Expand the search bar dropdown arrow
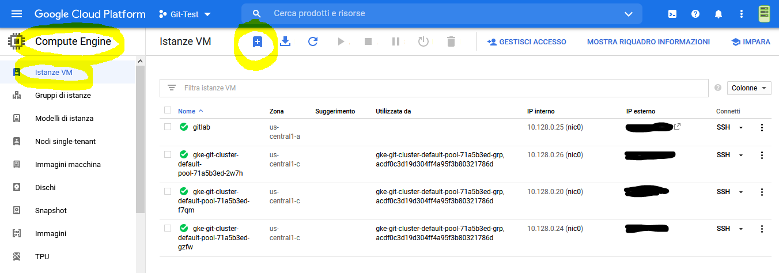The width and height of the screenshot is (779, 273). pyautogui.click(x=629, y=14)
